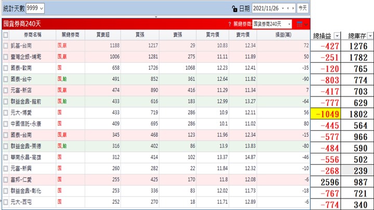Open 關鍵券商 囤貨券商240天 dropdown
374x210 pixels.
click(x=272, y=24)
